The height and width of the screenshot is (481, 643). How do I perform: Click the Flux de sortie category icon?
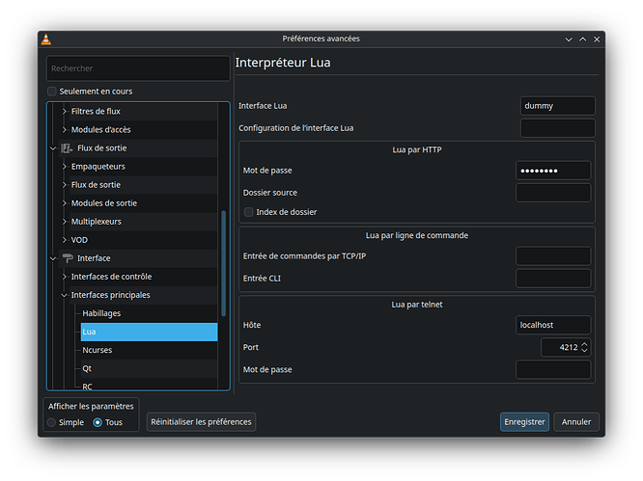point(67,148)
